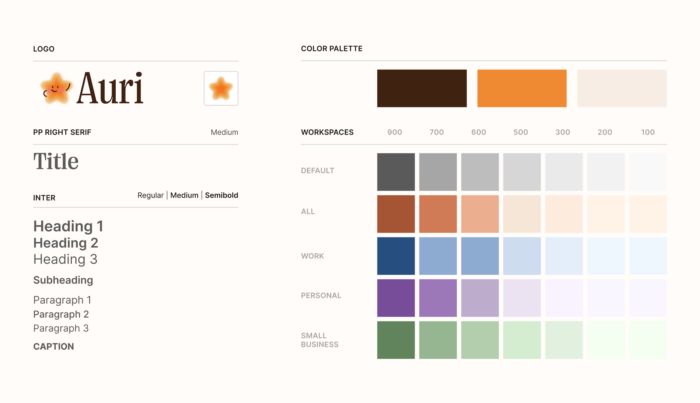
Task: Pick the Default 900 dark gray swatch
Action: pyautogui.click(x=396, y=172)
